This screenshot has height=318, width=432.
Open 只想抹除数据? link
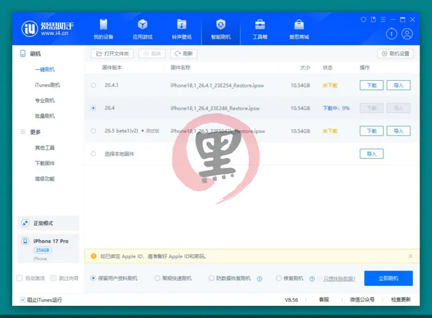click(339, 279)
